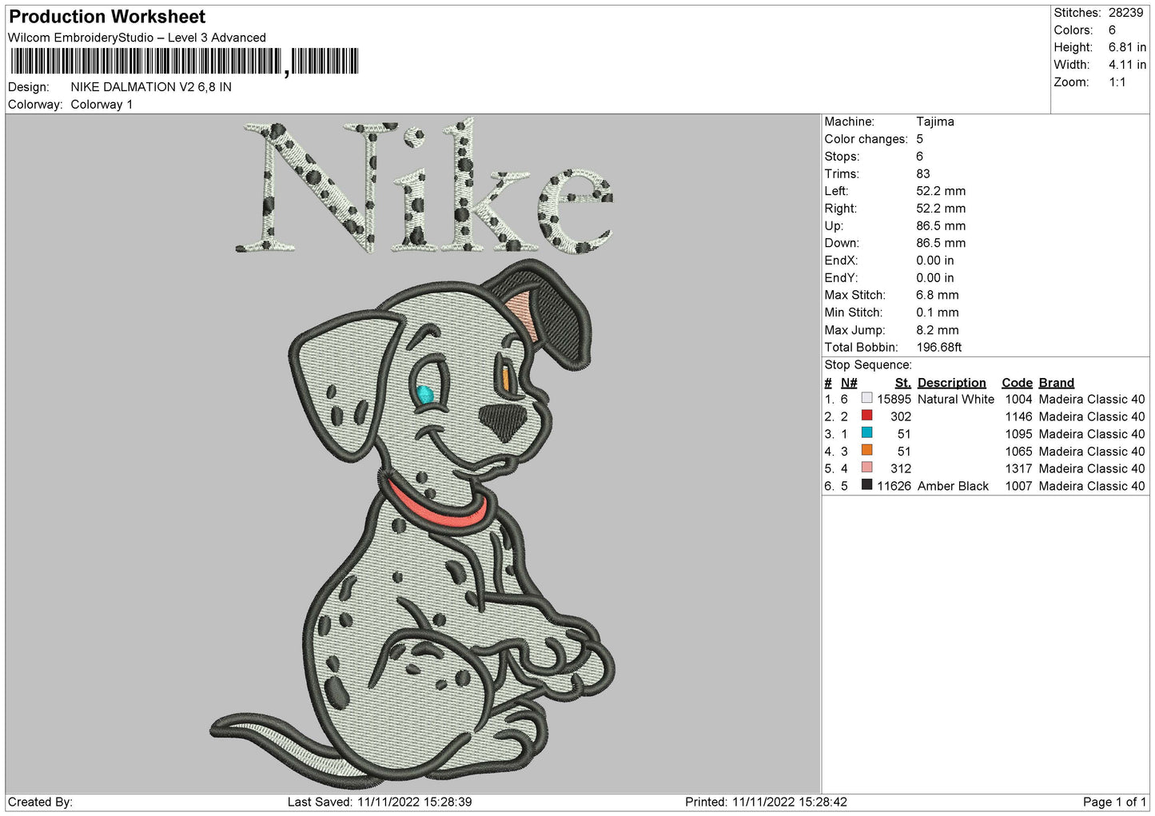Click the orange color swatch code 1065
The image size is (1155, 816).
coord(866,450)
